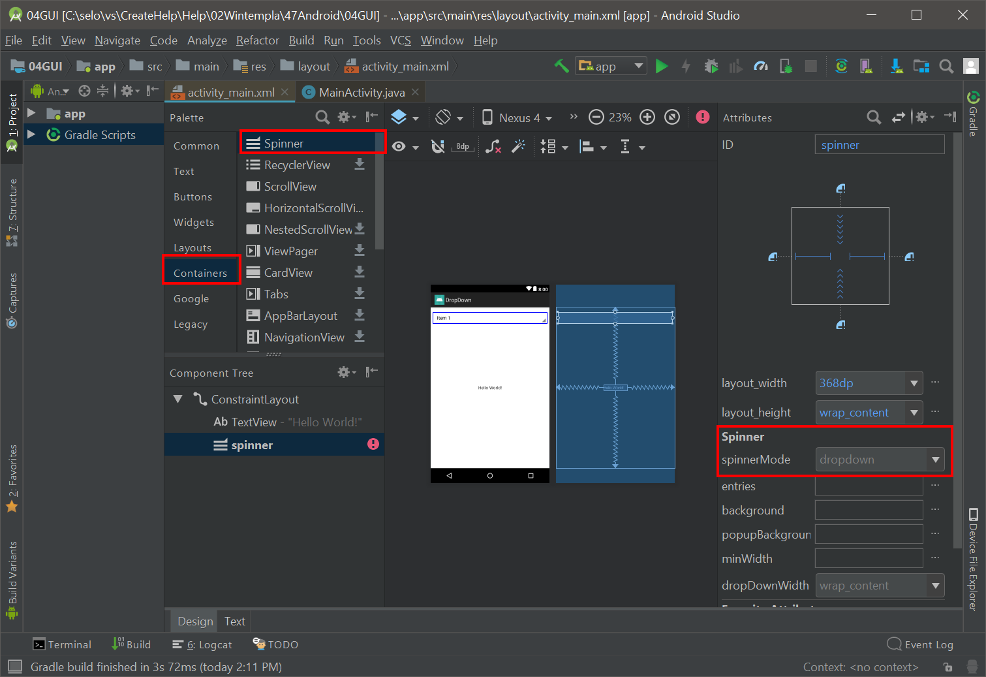
Task: Open the AVD Manager icon
Action: (x=867, y=66)
